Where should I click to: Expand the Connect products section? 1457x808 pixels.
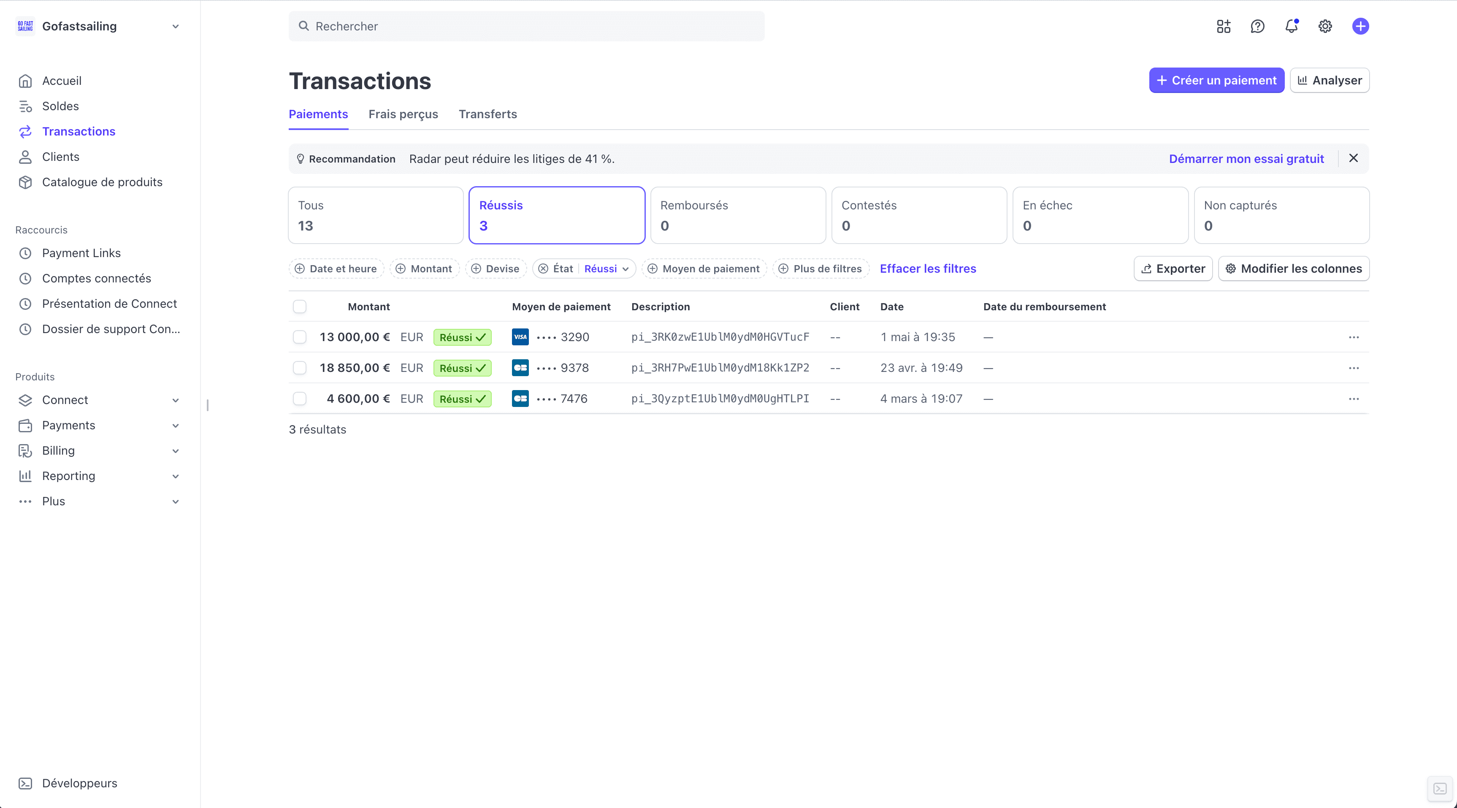[175, 400]
